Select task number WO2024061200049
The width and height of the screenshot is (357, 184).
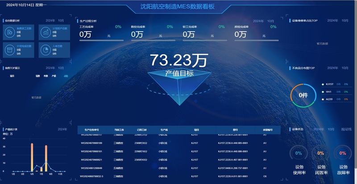tap(91, 168)
